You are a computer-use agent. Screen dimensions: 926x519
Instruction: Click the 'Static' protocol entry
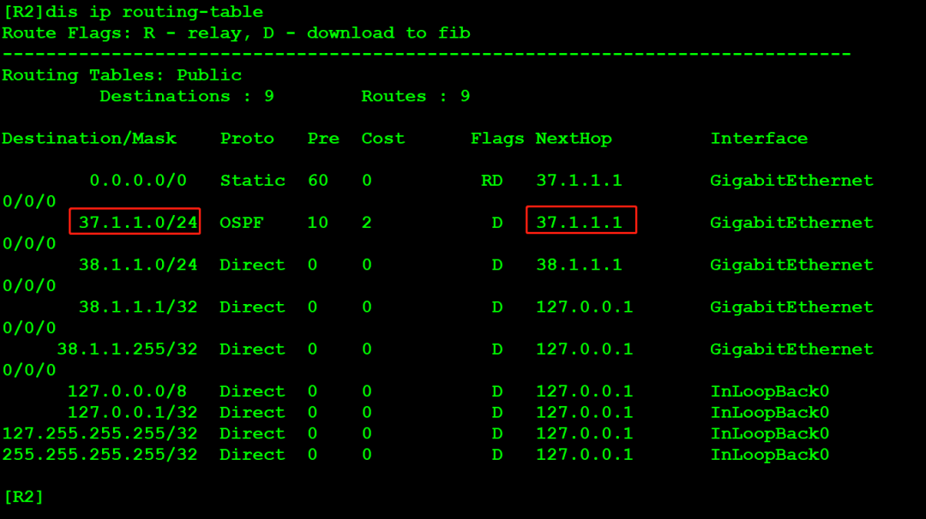click(252, 181)
